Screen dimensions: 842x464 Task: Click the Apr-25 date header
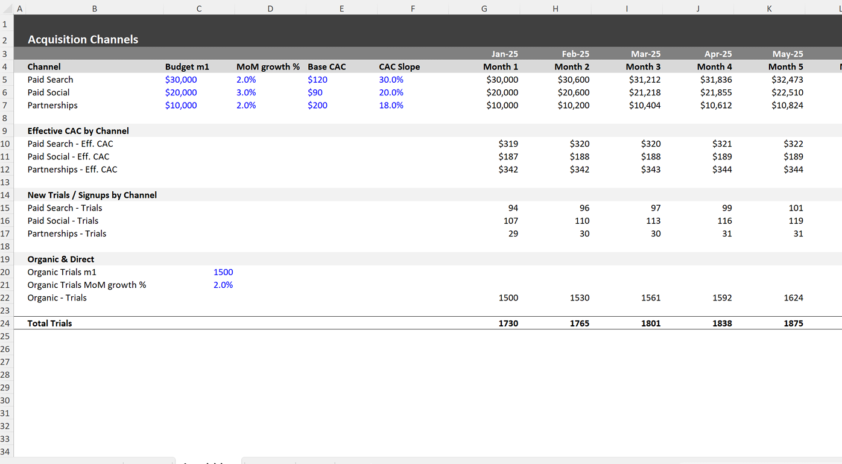point(718,54)
